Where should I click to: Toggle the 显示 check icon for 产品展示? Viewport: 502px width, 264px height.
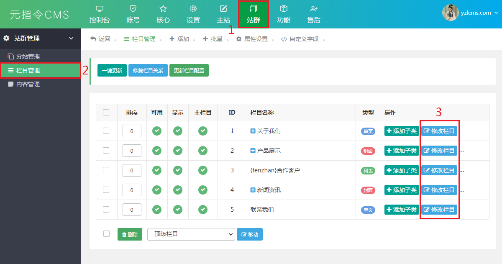(178, 151)
